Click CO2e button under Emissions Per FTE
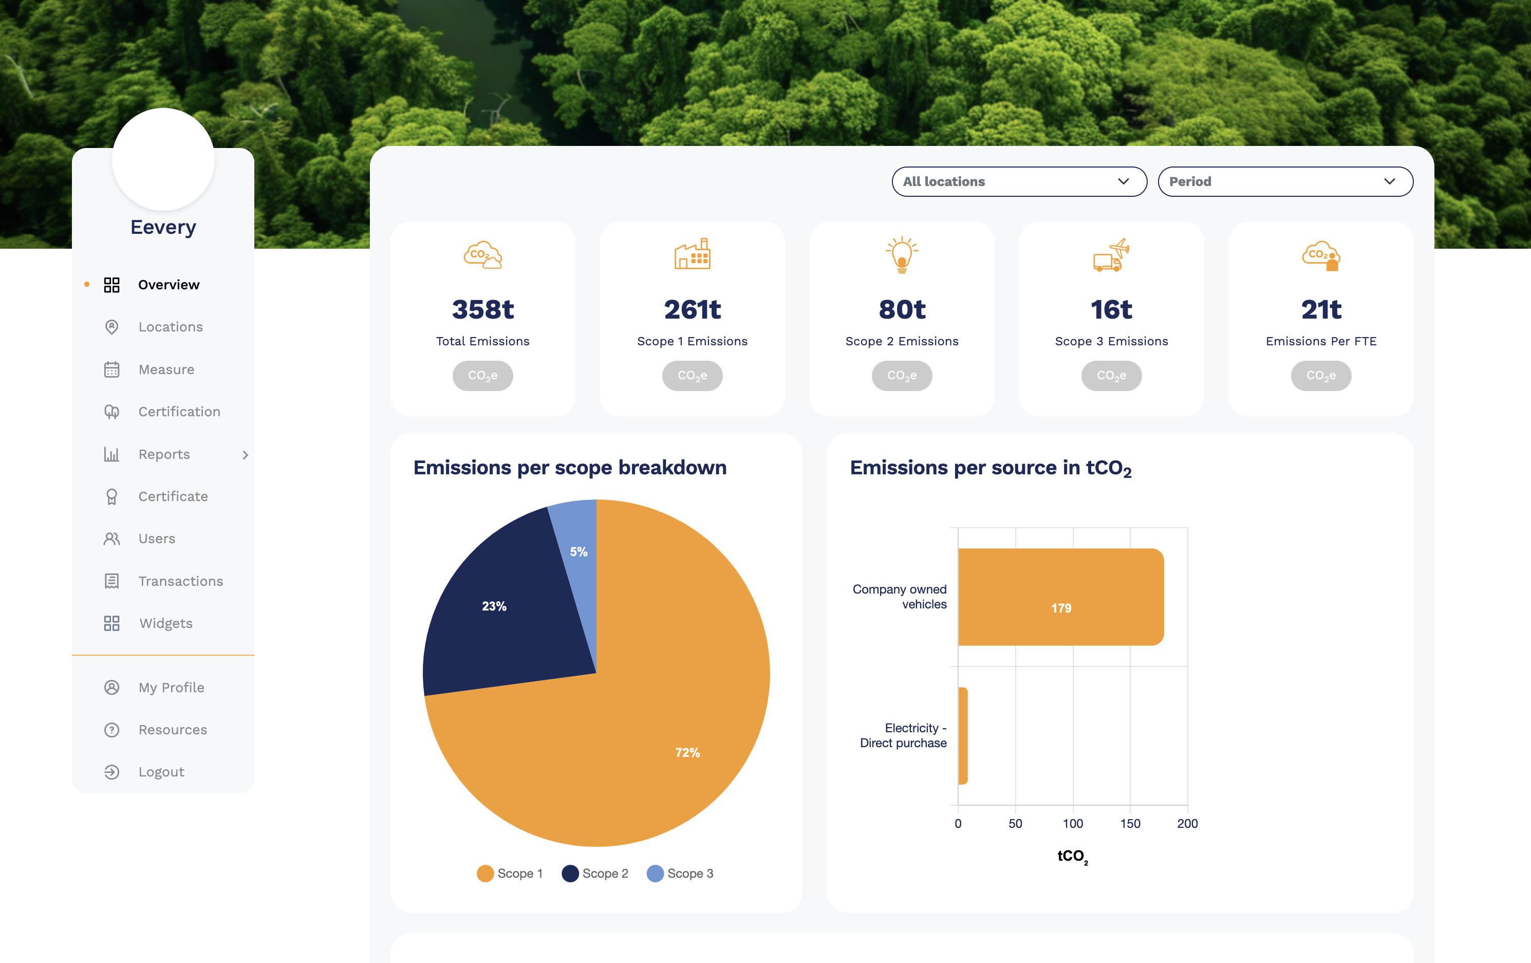1531x963 pixels. pyautogui.click(x=1320, y=376)
